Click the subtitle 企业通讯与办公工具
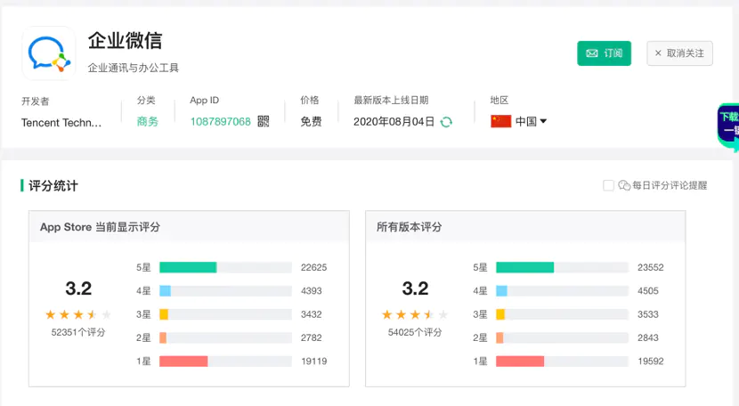This screenshot has width=739, height=406. 134,68
